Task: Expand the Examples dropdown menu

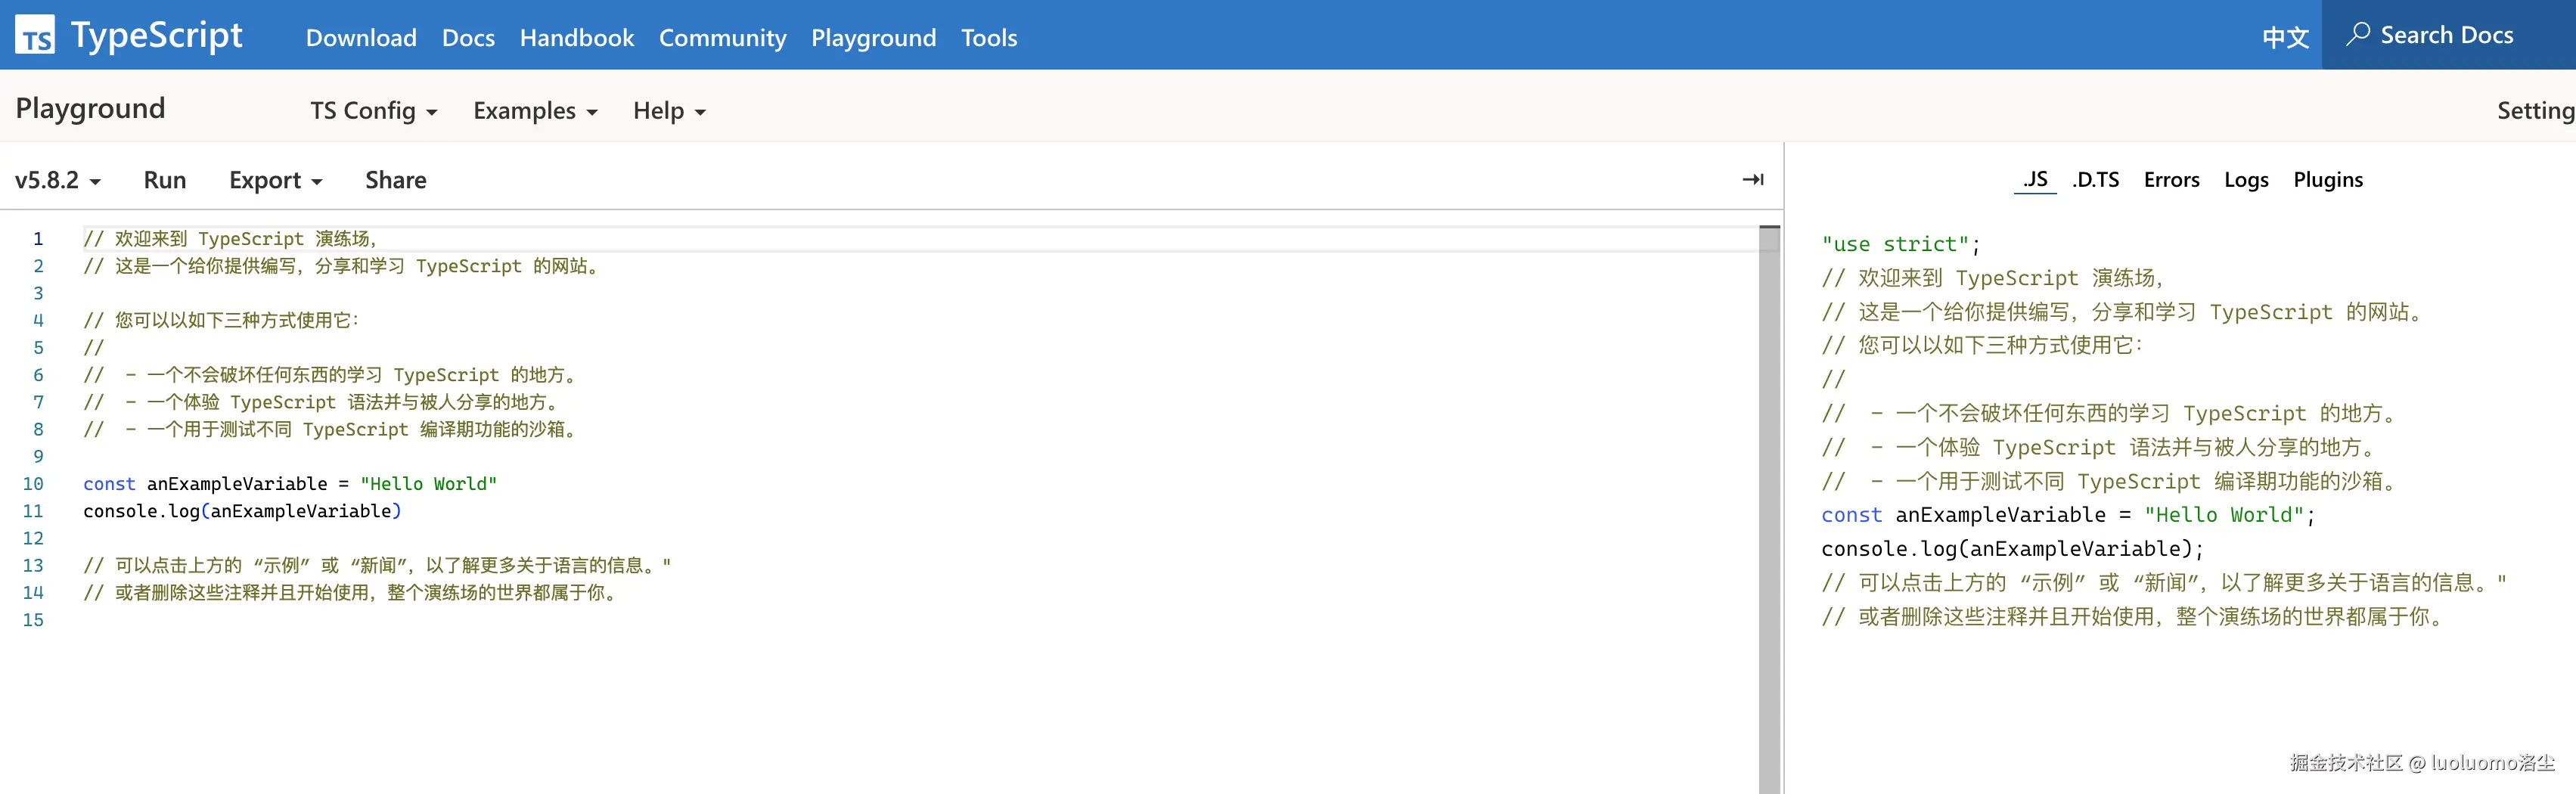Action: 536,111
